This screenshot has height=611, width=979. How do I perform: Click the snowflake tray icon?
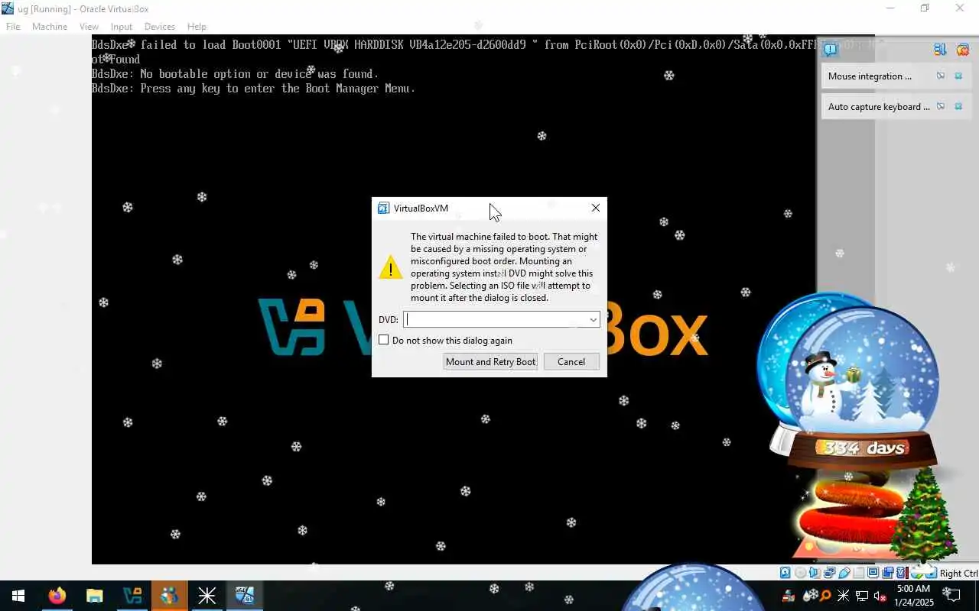point(843,596)
